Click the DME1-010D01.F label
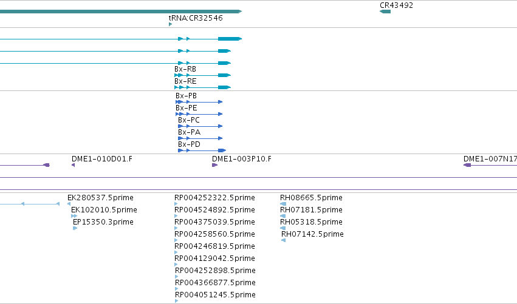 tap(102, 159)
